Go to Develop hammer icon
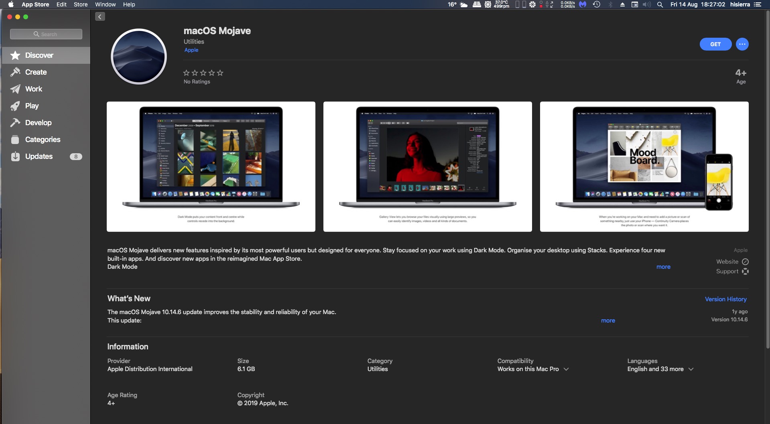The image size is (770, 424). pyautogui.click(x=15, y=123)
